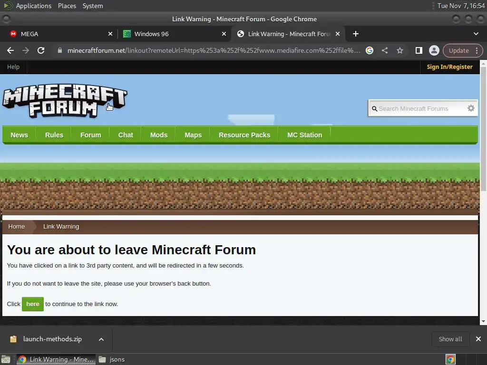487x365 pixels.
Task: Click the Update button in Chrome
Action: pos(458,50)
